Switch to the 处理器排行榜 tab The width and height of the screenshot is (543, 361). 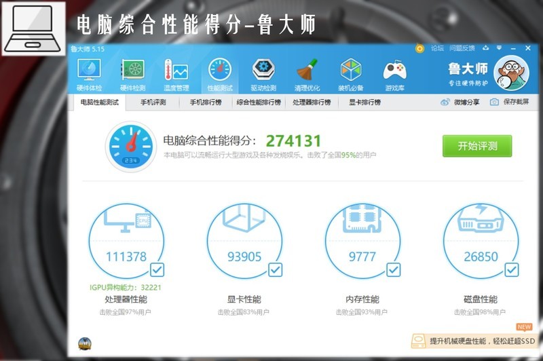[312, 102]
